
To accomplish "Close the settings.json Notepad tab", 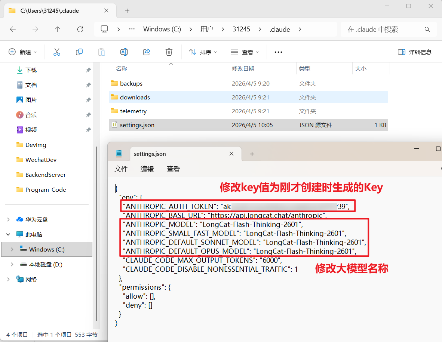I will 231,154.
